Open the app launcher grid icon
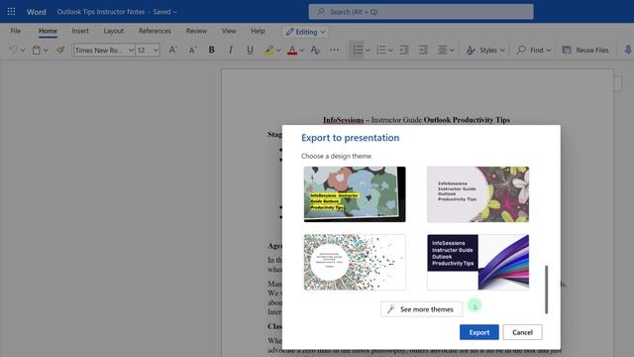 tap(11, 12)
